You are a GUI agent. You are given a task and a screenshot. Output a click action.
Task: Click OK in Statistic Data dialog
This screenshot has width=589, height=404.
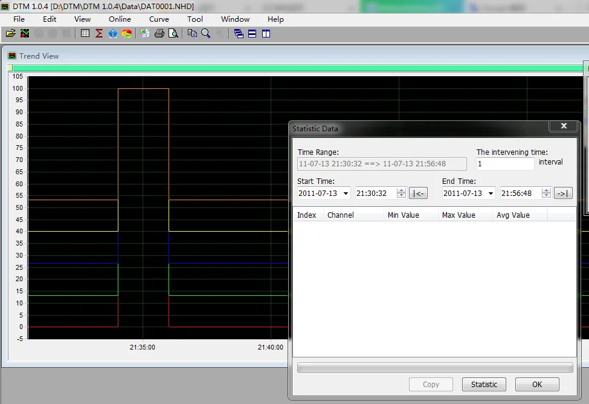pyautogui.click(x=537, y=385)
